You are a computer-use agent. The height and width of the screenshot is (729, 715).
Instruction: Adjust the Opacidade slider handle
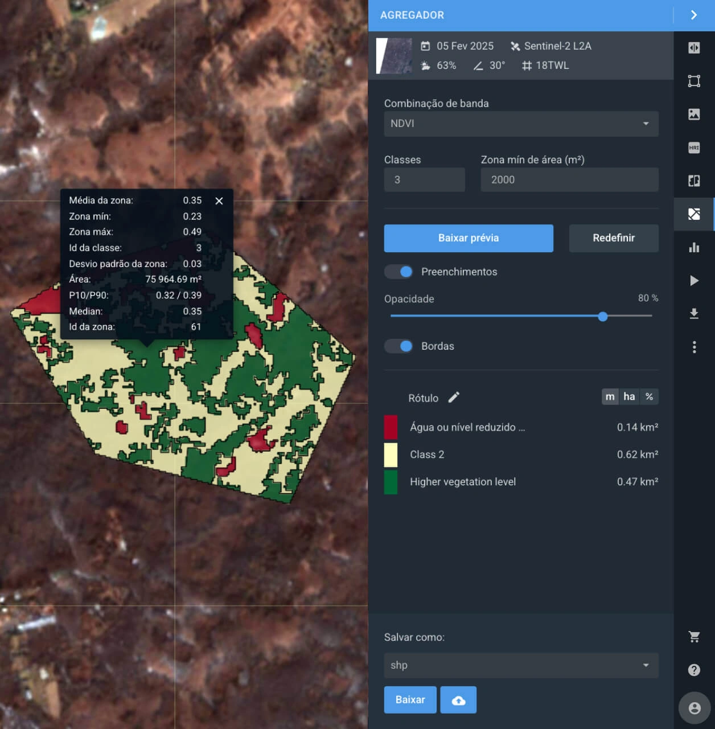(x=603, y=316)
